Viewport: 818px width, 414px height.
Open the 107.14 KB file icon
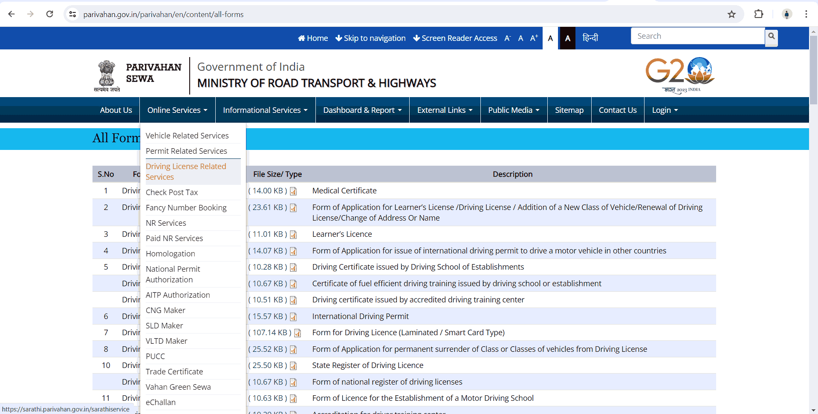298,333
